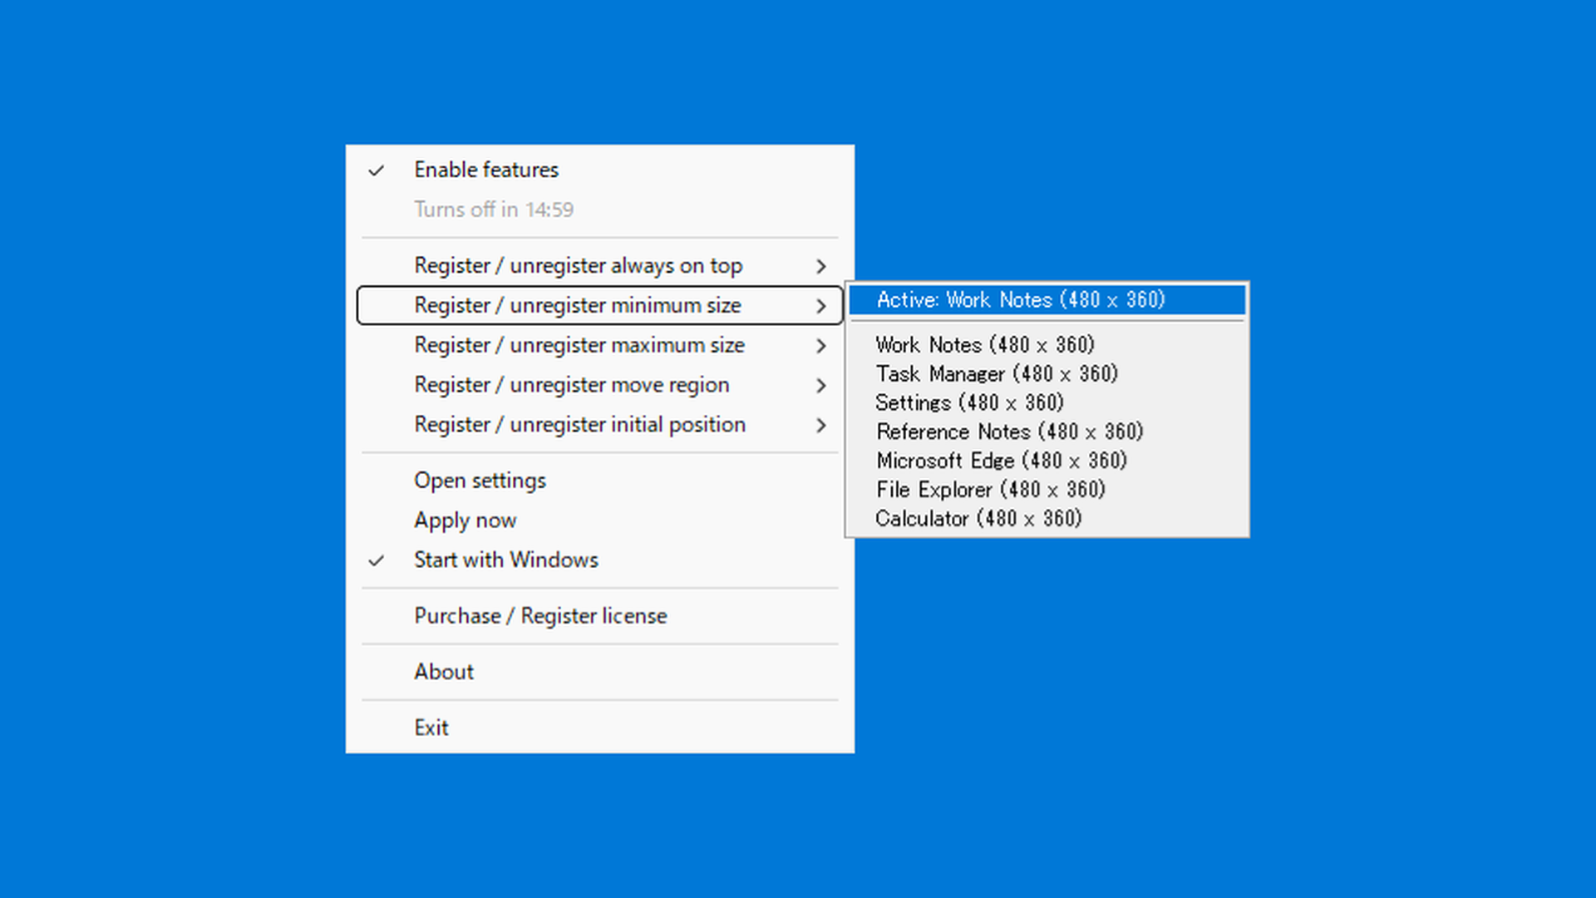Pick non-active Work Notes (480 x 360) entry

click(x=1047, y=344)
